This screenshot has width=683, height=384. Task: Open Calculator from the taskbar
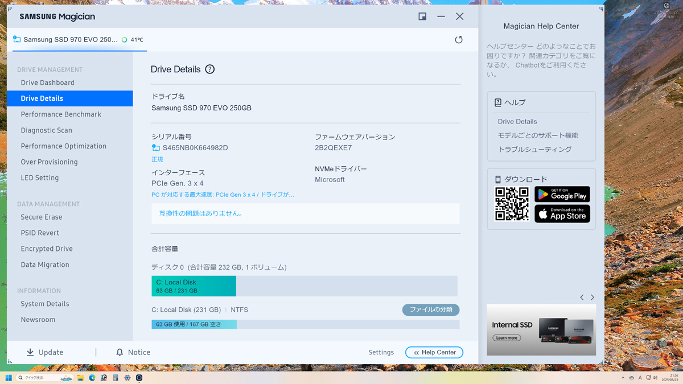(116, 378)
